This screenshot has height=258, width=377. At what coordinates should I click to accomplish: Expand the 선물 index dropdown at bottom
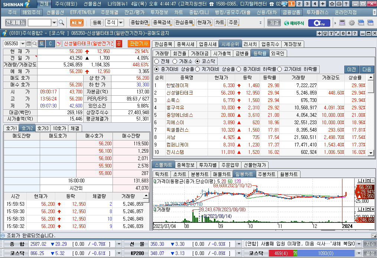click(x=239, y=244)
